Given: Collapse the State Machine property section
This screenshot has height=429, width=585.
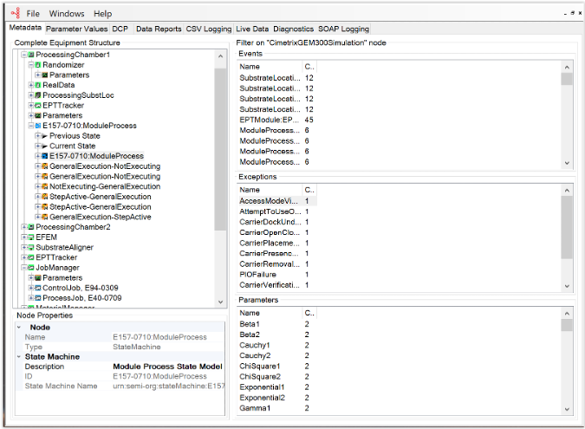Looking at the screenshot, I should (x=19, y=356).
